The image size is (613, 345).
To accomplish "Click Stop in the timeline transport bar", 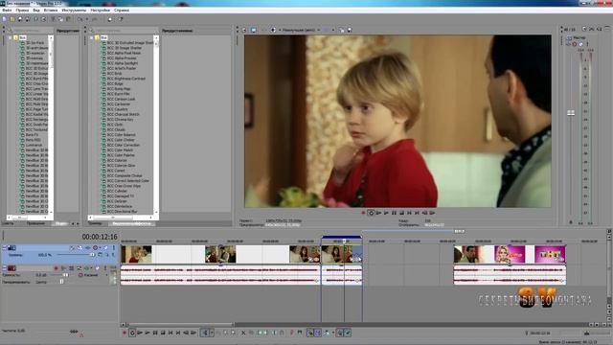I will (x=163, y=333).
